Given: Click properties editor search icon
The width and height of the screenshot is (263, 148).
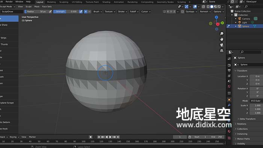Looking at the screenshot, I should pyautogui.click(x=242, y=52).
